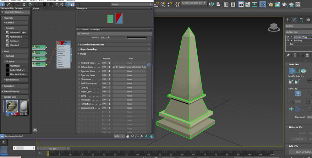Viewport: 312px width, 158px height.
Task: Click the zoom magnifier in material editor
Action: click(132, 136)
